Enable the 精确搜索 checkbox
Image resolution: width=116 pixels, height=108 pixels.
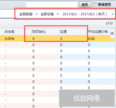point(94,4)
